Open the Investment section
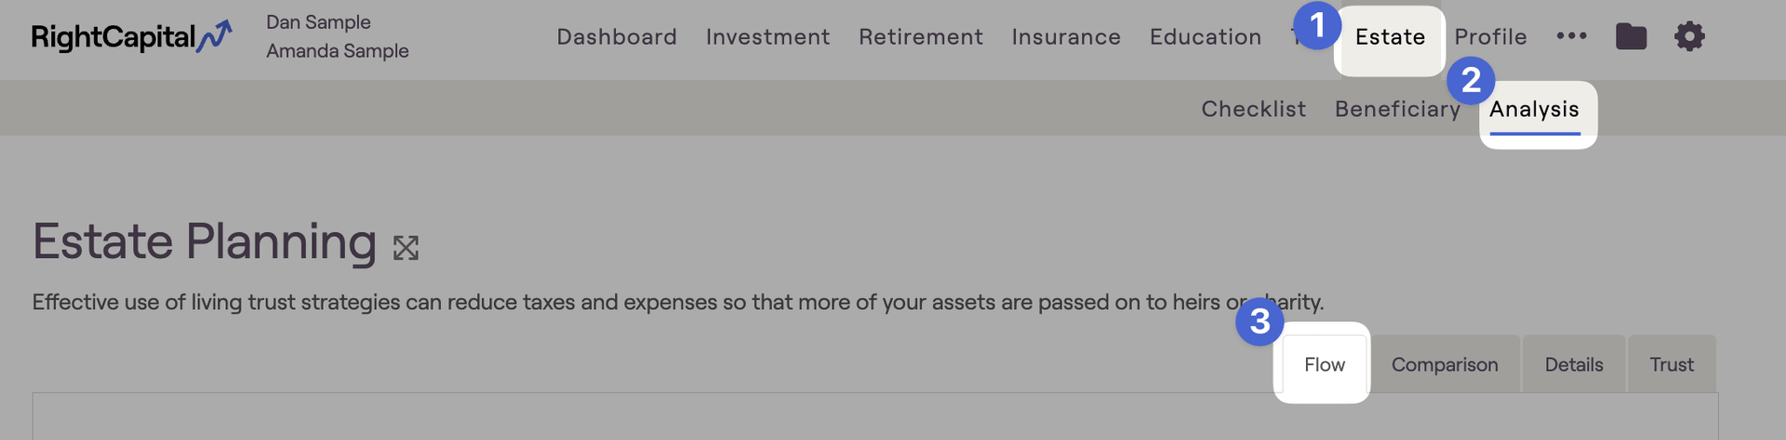The width and height of the screenshot is (1786, 440). [x=767, y=37]
